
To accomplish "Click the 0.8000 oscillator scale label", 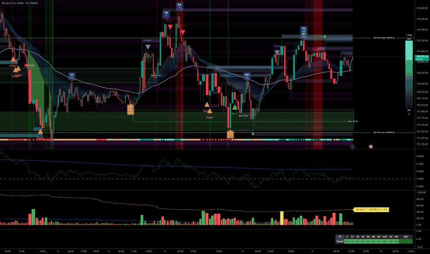I will [x=420, y=156].
